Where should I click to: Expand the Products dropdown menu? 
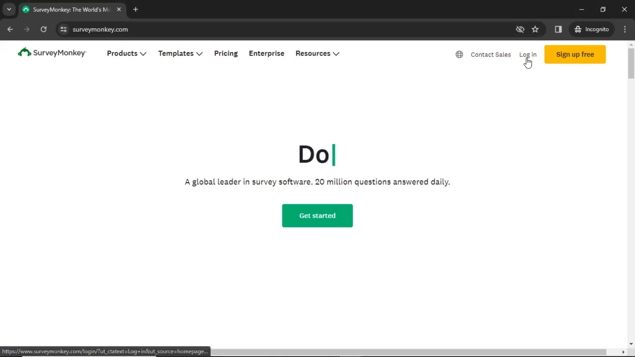[126, 53]
